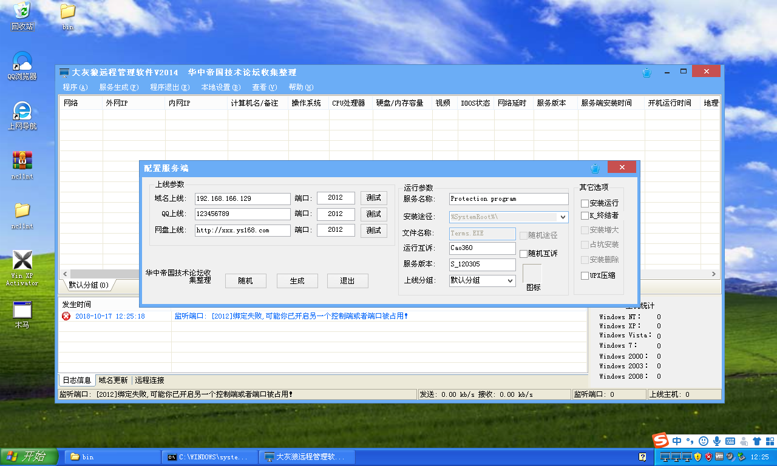Click the 退出 button in the dialog
This screenshot has width=777, height=466.
(x=347, y=281)
